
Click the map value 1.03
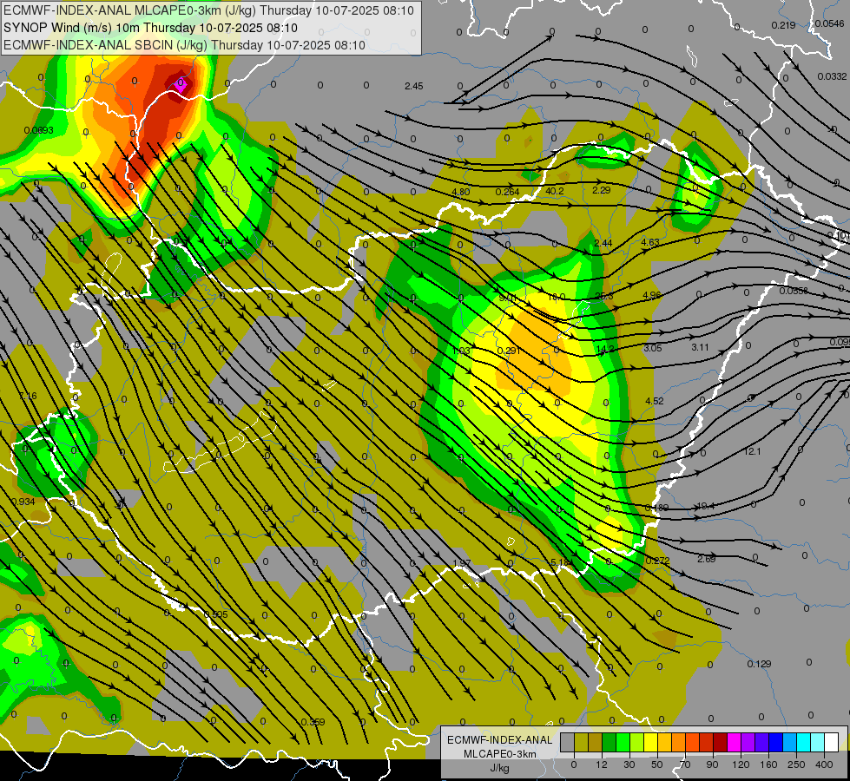pyautogui.click(x=461, y=351)
